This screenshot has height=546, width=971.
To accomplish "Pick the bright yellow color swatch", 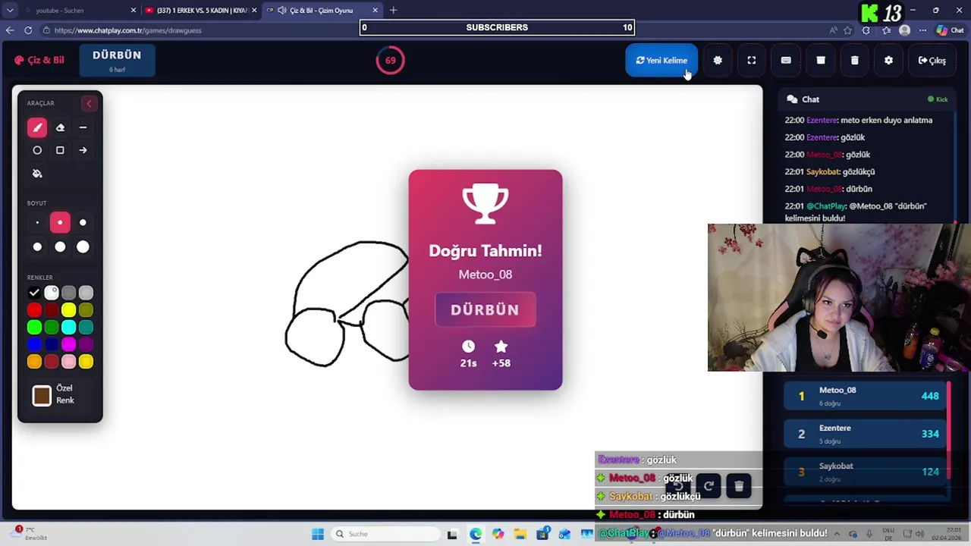I will (x=69, y=310).
